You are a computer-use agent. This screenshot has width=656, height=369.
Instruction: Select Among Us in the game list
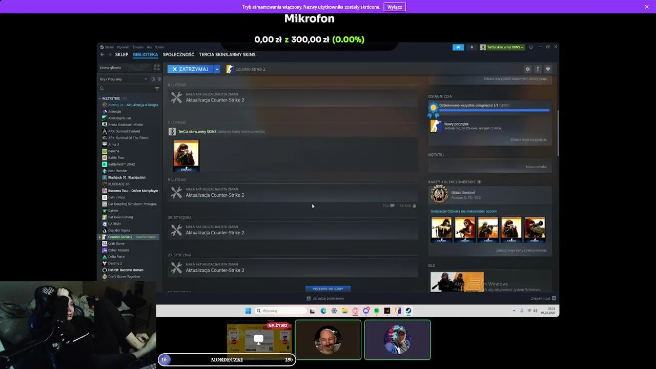pyautogui.click(x=130, y=105)
